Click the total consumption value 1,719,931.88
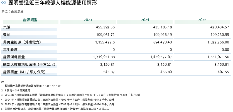This screenshot has width=233, height=112. pos(104,57)
